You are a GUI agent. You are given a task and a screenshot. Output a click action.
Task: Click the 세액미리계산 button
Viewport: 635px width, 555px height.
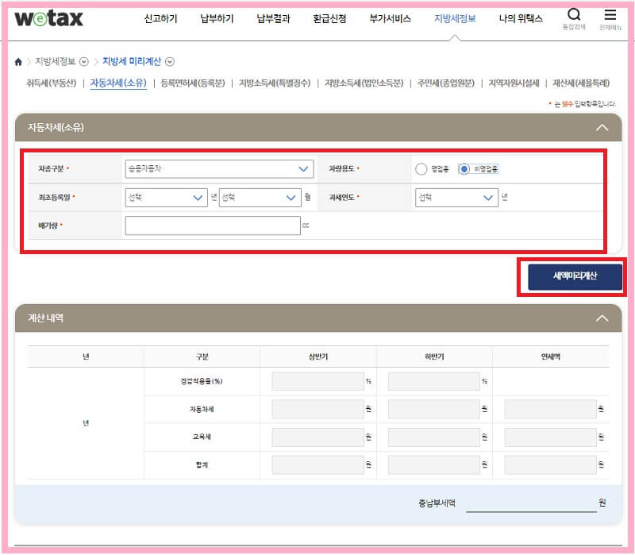(x=575, y=276)
